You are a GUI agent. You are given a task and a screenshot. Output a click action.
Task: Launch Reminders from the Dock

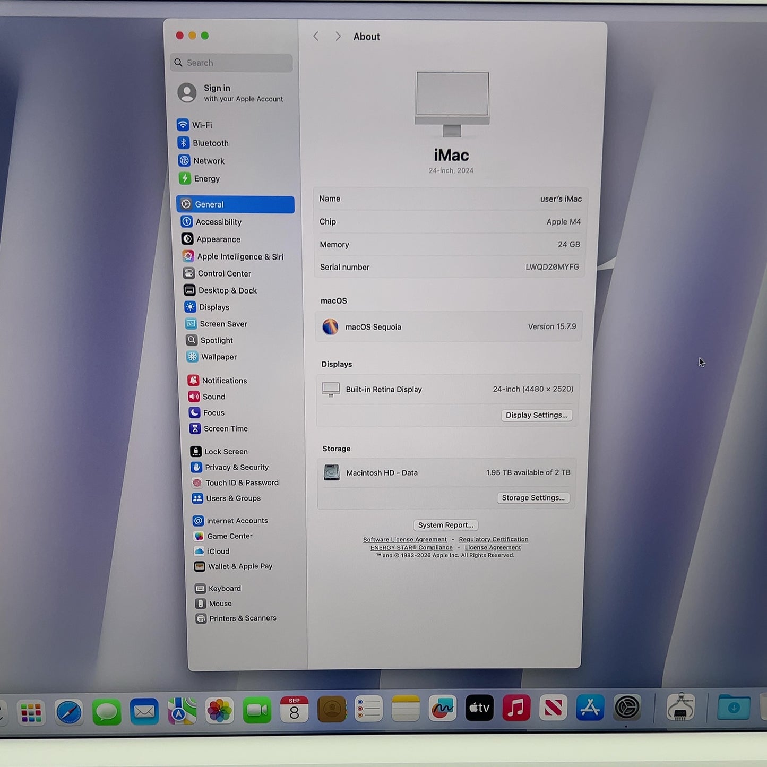coord(368,709)
